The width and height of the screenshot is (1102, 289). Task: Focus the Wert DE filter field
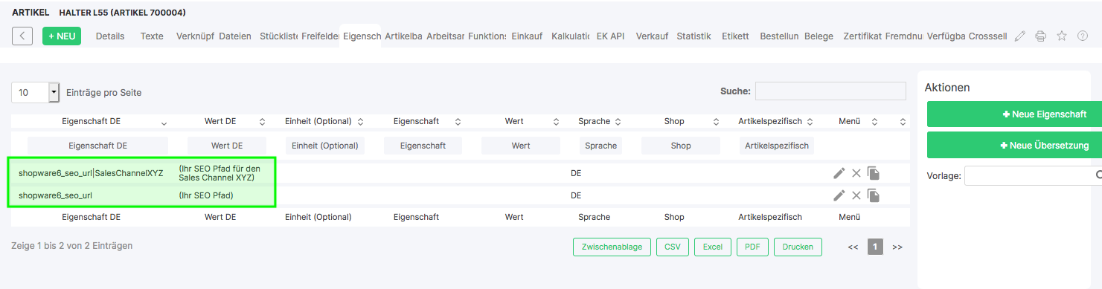pyautogui.click(x=227, y=146)
